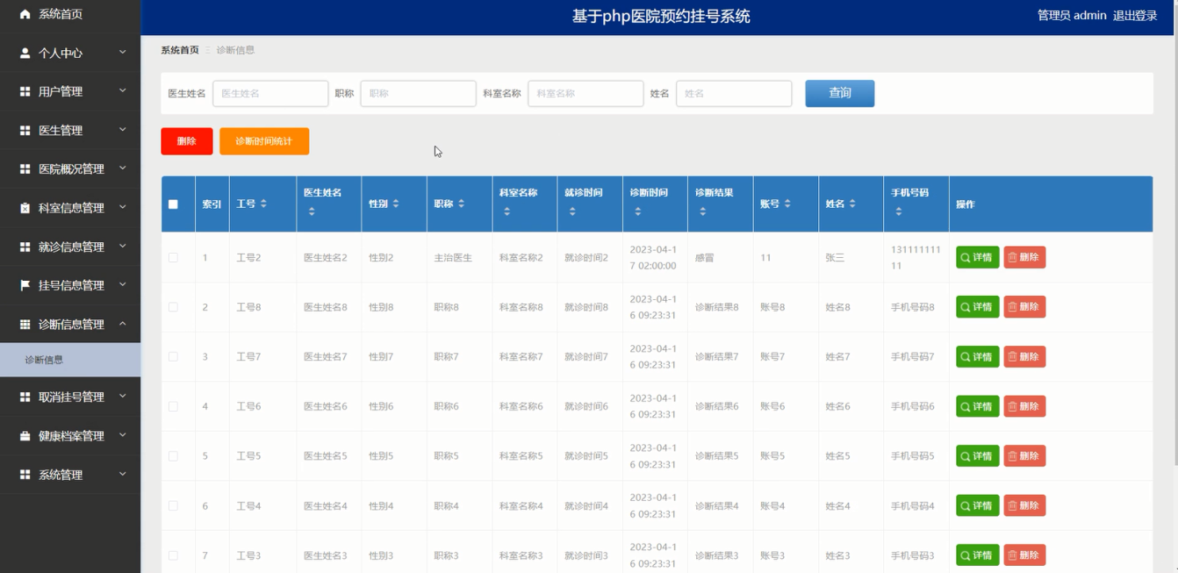
Task: Click the red 删除 batch delete button
Action: click(x=186, y=141)
